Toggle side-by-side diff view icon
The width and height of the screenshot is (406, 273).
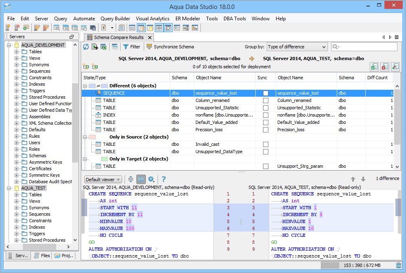[x=141, y=179]
